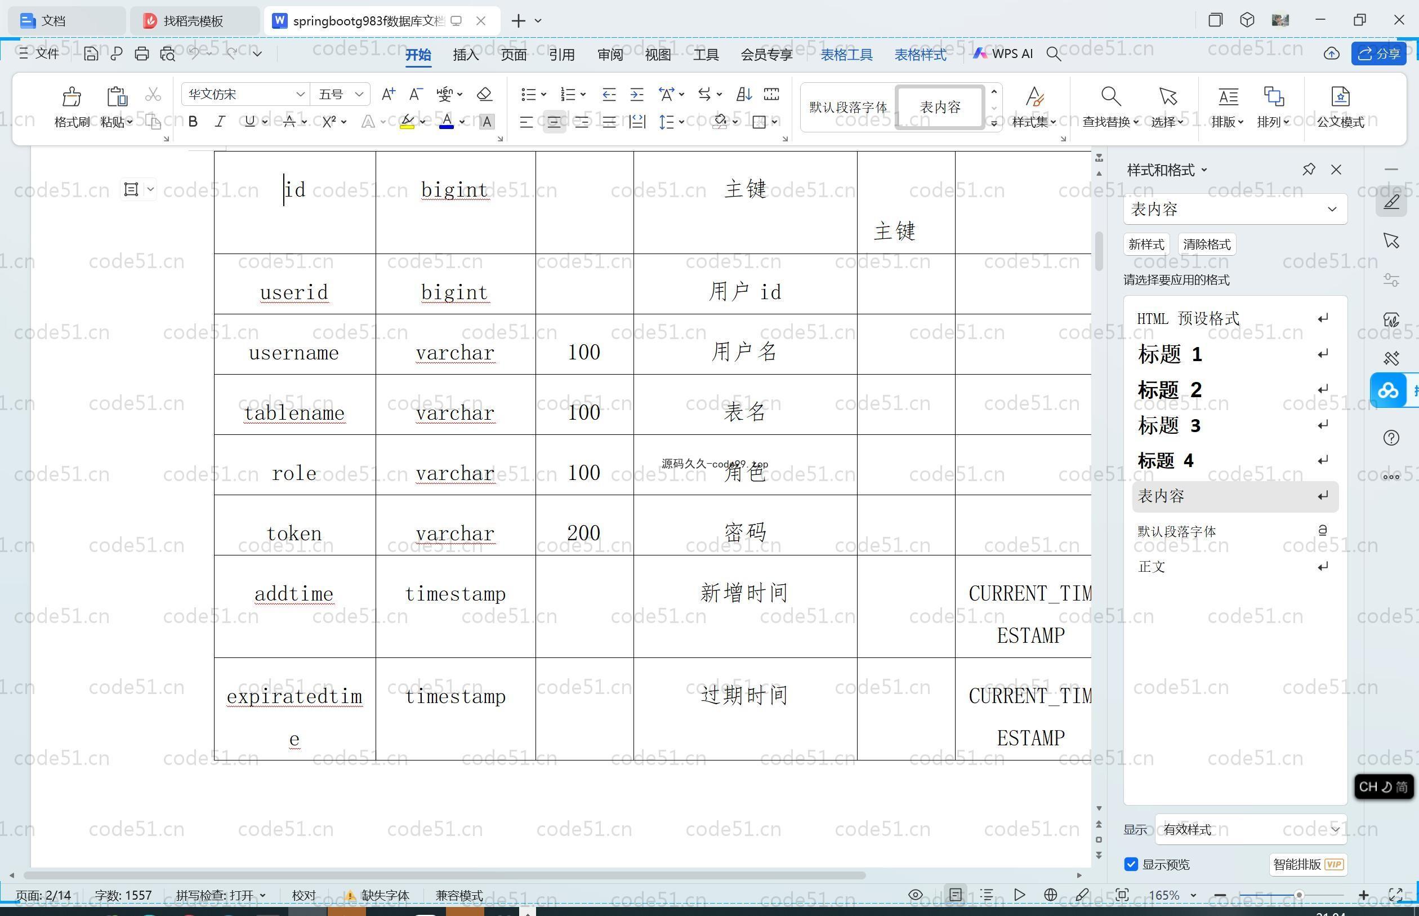Click the Align Right icon
The image size is (1419, 916).
tap(581, 122)
